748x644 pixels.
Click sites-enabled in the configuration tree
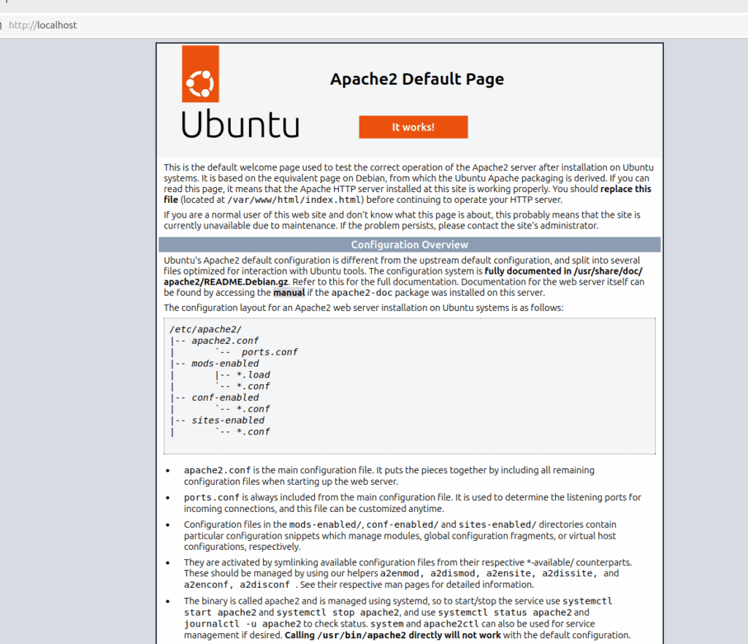[x=228, y=420]
